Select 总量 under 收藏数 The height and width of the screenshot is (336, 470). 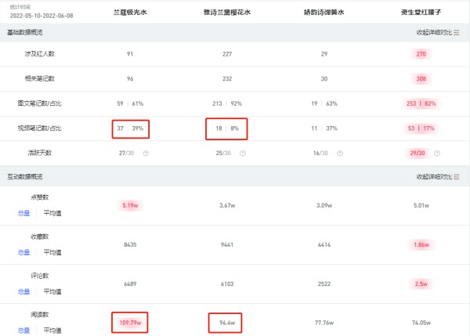[x=24, y=252]
